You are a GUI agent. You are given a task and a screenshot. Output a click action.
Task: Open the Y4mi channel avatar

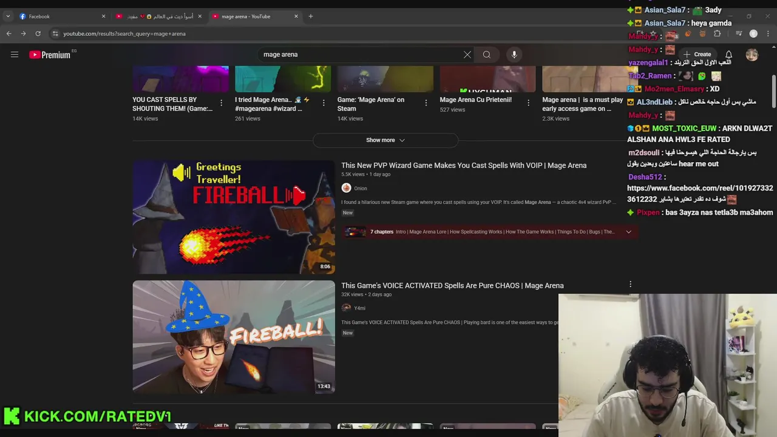pyautogui.click(x=346, y=308)
